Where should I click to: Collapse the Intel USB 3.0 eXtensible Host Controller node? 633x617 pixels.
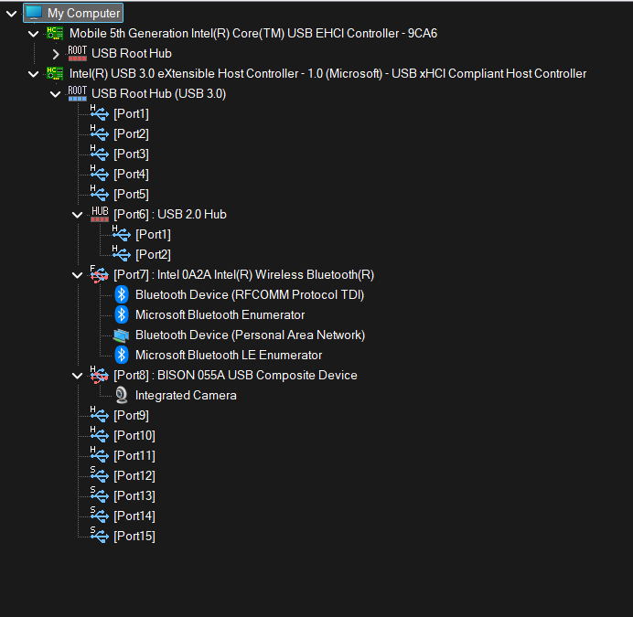pyautogui.click(x=34, y=74)
